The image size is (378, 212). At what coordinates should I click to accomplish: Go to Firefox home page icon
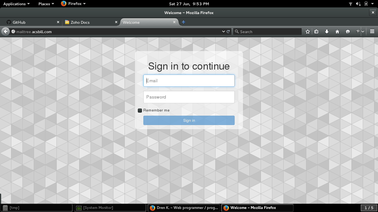click(337, 32)
